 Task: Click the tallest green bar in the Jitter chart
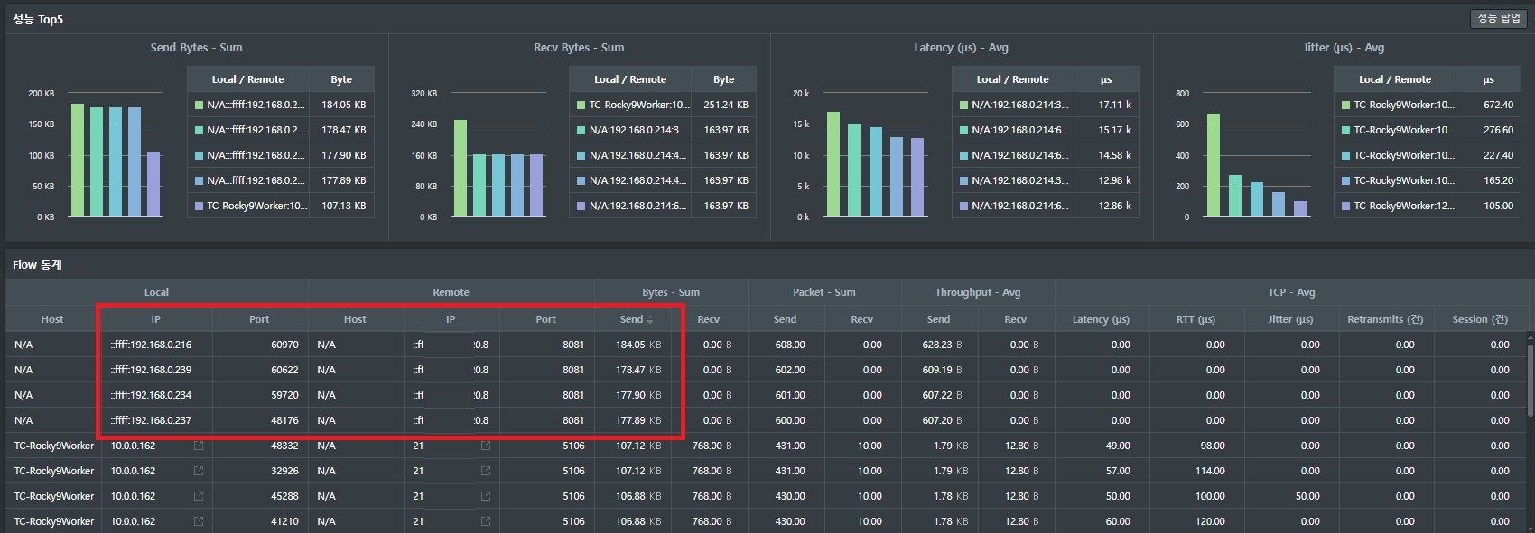(1214, 165)
